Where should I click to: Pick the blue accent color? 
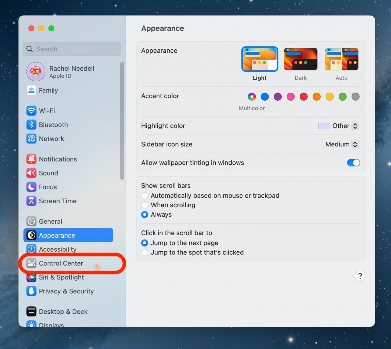point(265,97)
